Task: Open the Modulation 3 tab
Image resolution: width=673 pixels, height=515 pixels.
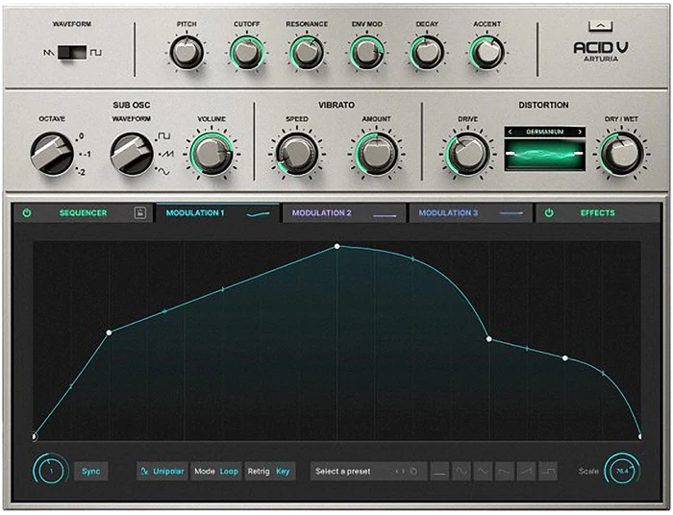Action: (x=470, y=213)
